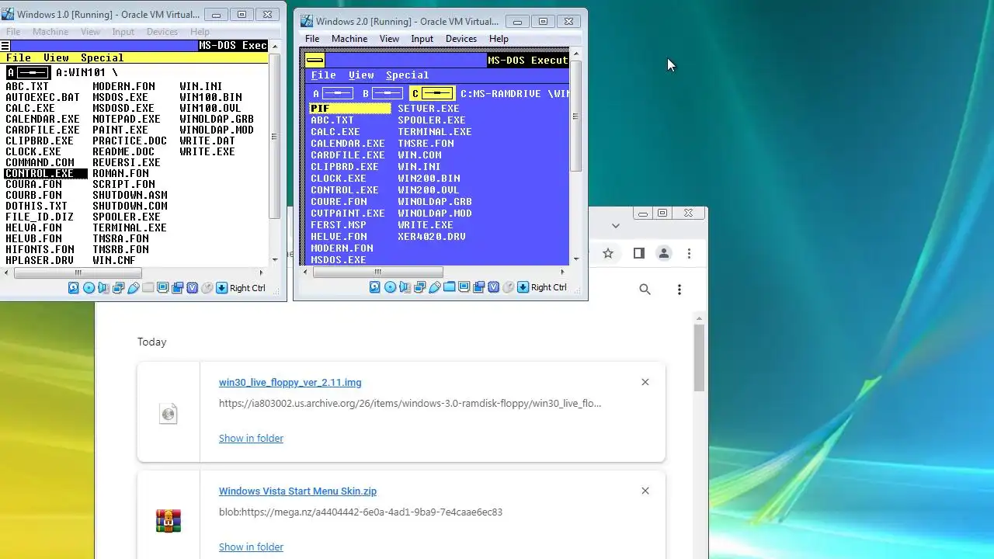Open File menu in Windows 1.0 MS-DOS Executive
Screen dimensions: 994x559
coord(19,57)
